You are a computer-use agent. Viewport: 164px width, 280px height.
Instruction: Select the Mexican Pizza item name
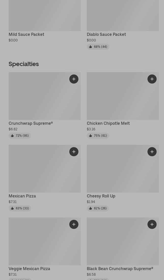[x=22, y=196]
